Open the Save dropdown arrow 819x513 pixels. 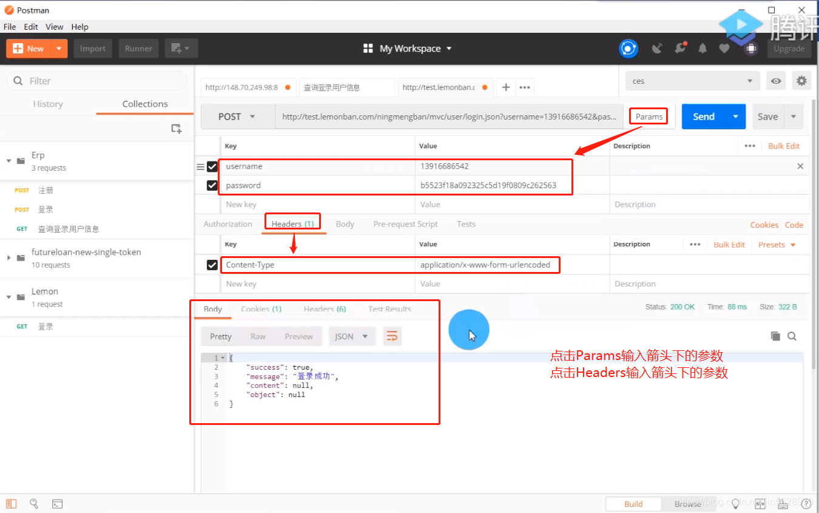[x=794, y=117]
